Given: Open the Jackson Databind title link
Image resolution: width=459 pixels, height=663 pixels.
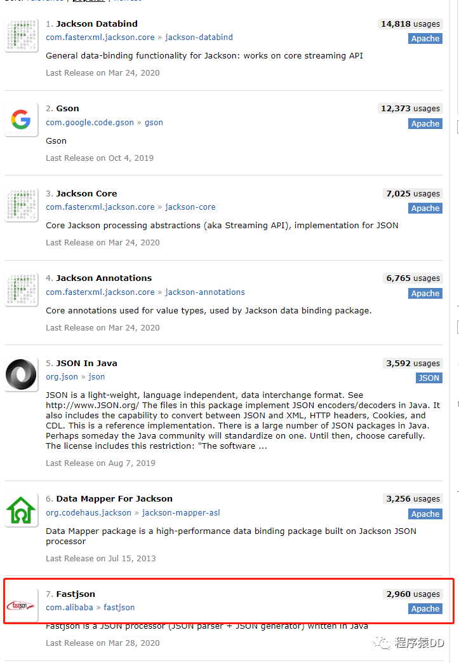Looking at the screenshot, I should click(x=96, y=24).
